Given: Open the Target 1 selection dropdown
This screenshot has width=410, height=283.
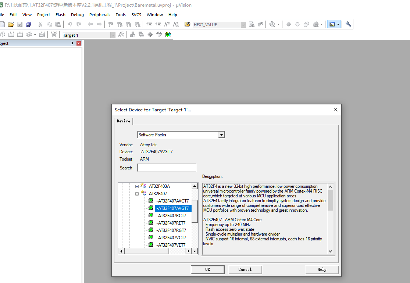Looking at the screenshot, I should point(113,35).
